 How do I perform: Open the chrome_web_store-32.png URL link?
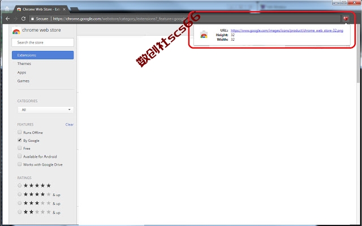[x=287, y=31]
